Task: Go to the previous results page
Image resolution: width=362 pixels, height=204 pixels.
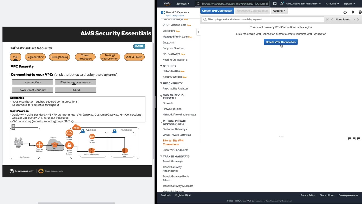Action: (x=332, y=20)
